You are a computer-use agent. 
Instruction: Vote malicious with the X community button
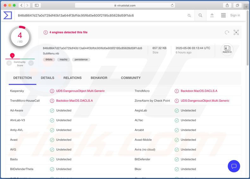click(x=9, y=63)
